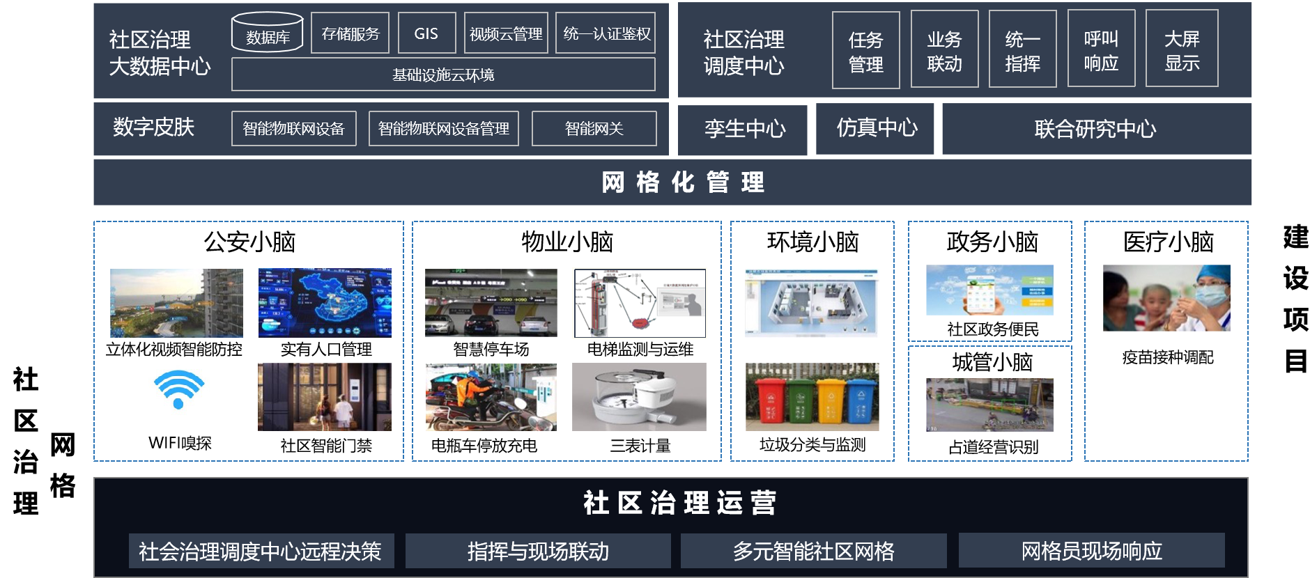Click the 数据库 database cylinder icon
This screenshot has width=1310, height=578.
click(x=267, y=33)
